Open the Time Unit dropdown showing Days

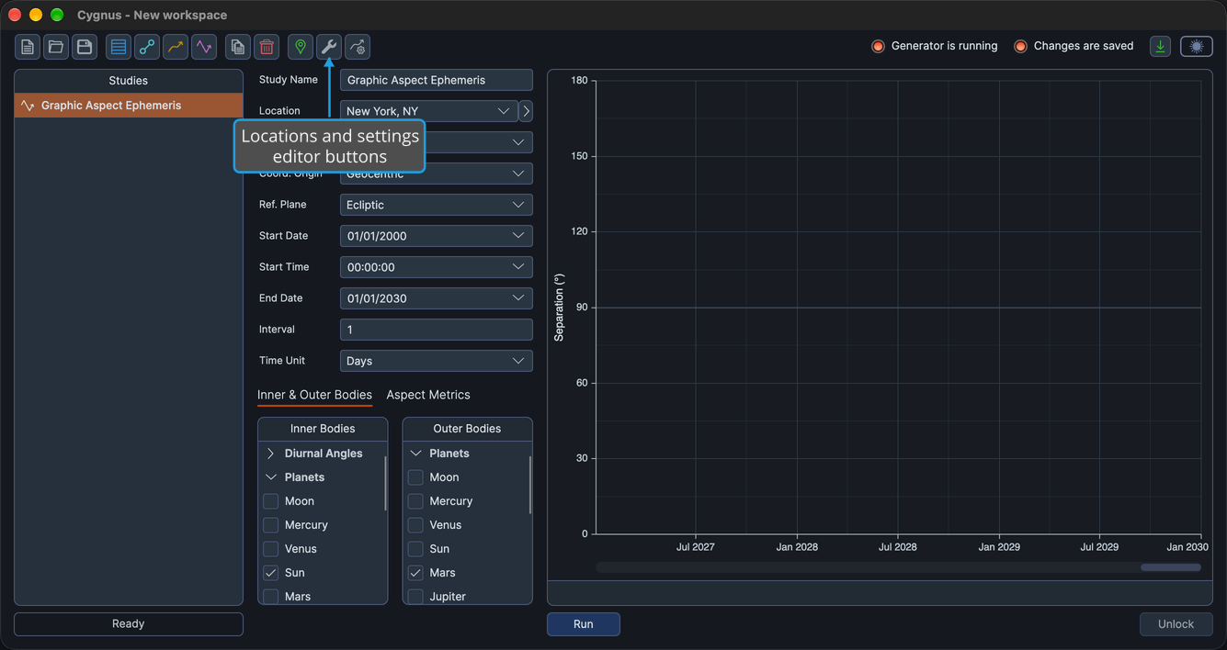coord(437,361)
